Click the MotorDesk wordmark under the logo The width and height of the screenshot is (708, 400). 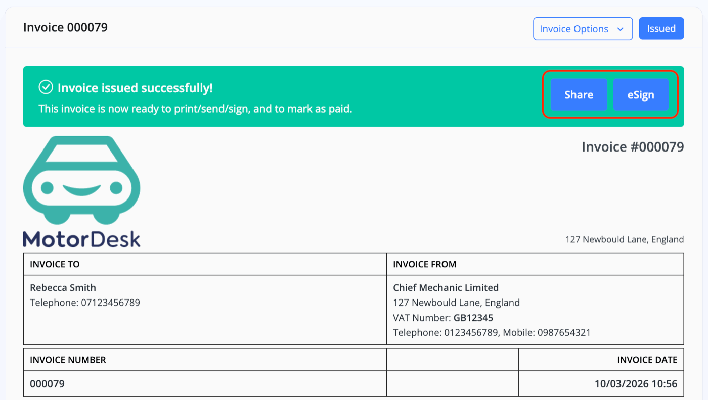click(81, 239)
